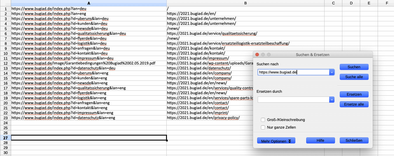Expand Mehr Optionen in the dialog

click(x=276, y=141)
